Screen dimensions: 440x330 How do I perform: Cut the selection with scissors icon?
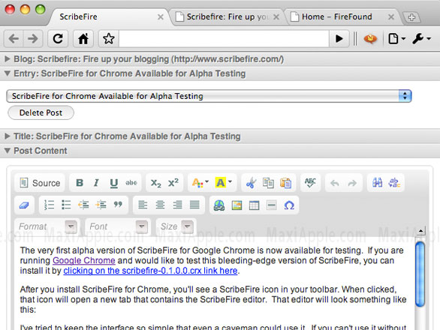[x=251, y=183]
